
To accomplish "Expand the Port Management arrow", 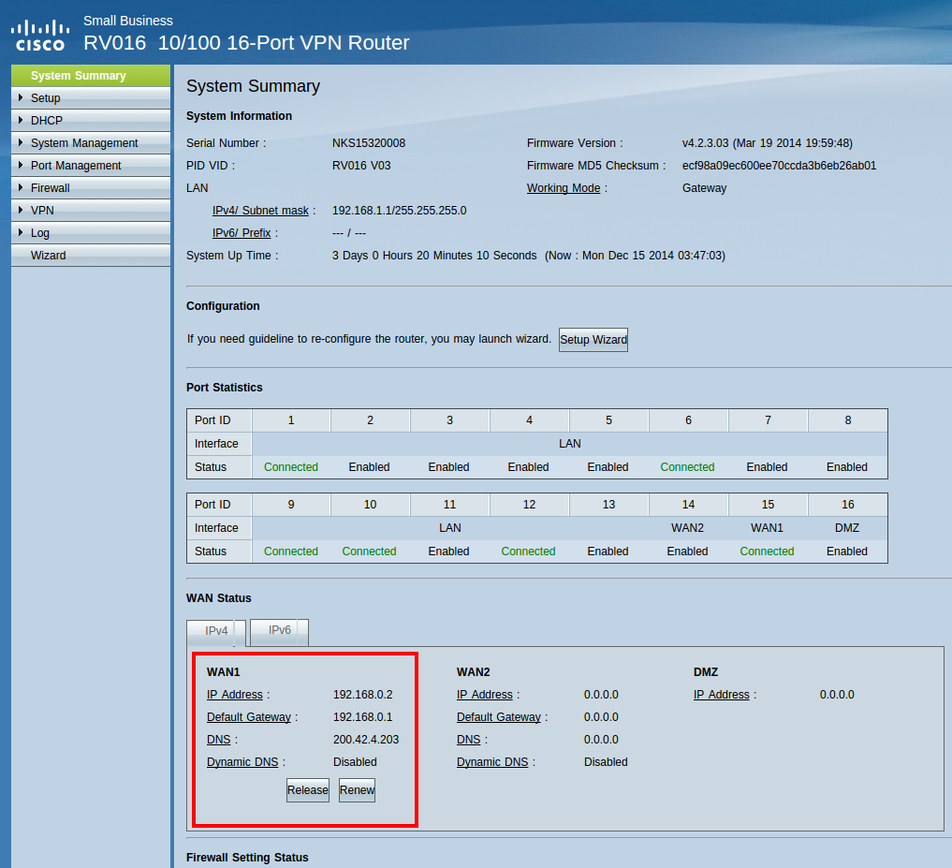I will [21, 165].
